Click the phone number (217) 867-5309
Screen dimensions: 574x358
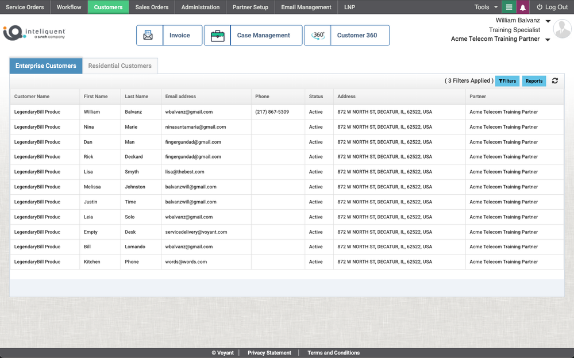coord(272,112)
